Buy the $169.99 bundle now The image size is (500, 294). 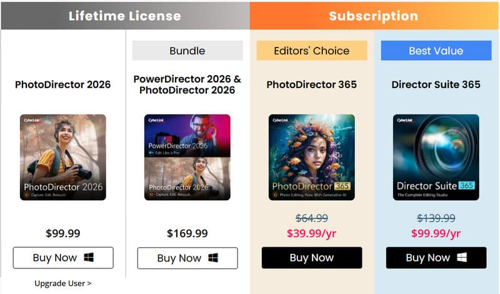pyautogui.click(x=187, y=258)
